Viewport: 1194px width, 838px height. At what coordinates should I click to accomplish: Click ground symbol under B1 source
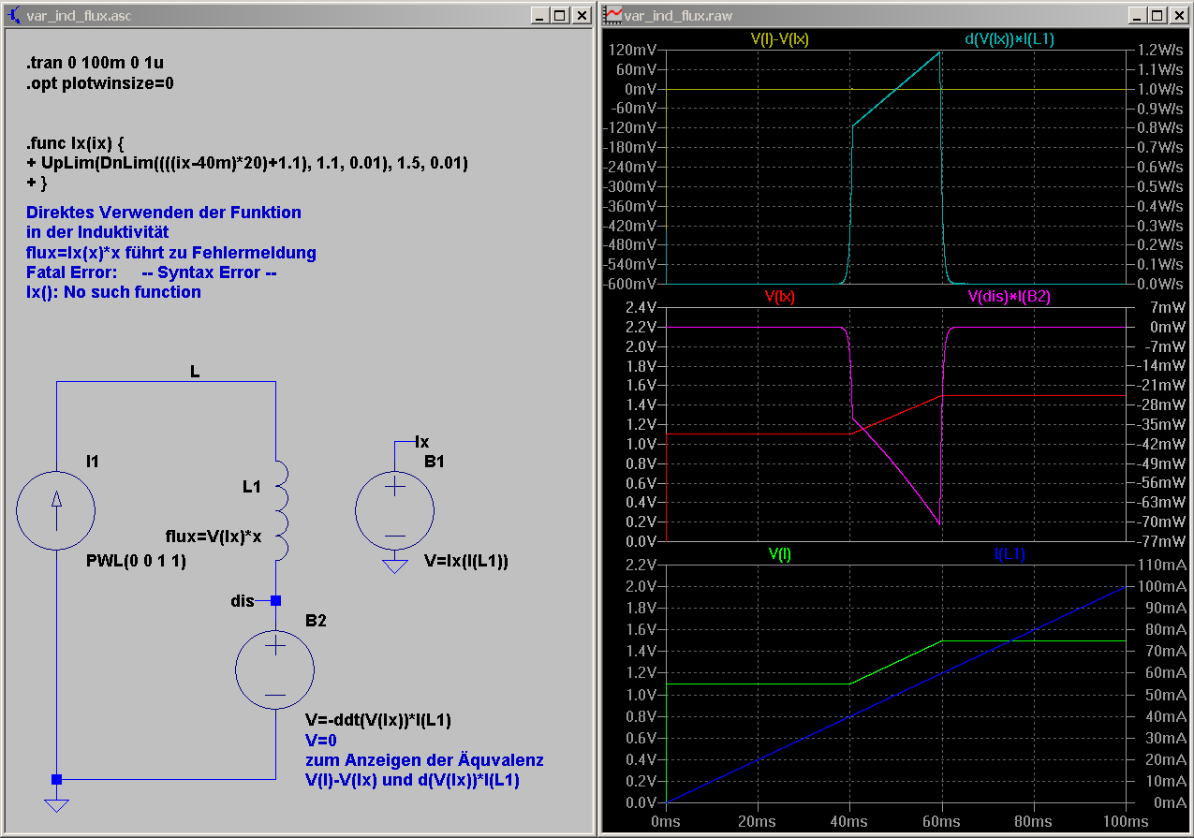[395, 566]
